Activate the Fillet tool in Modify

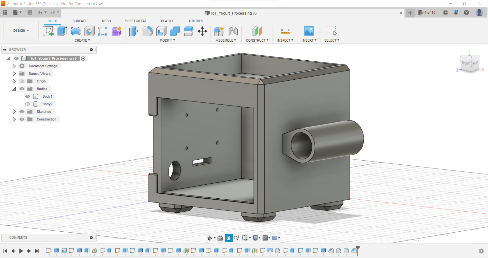point(148,31)
